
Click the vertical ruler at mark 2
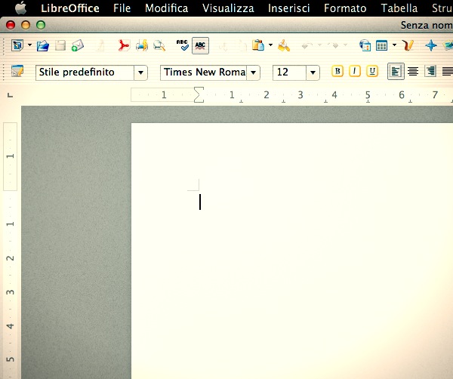coord(10,258)
